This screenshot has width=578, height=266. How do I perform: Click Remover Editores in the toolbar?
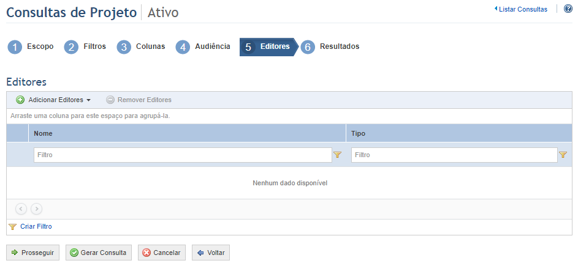(139, 100)
